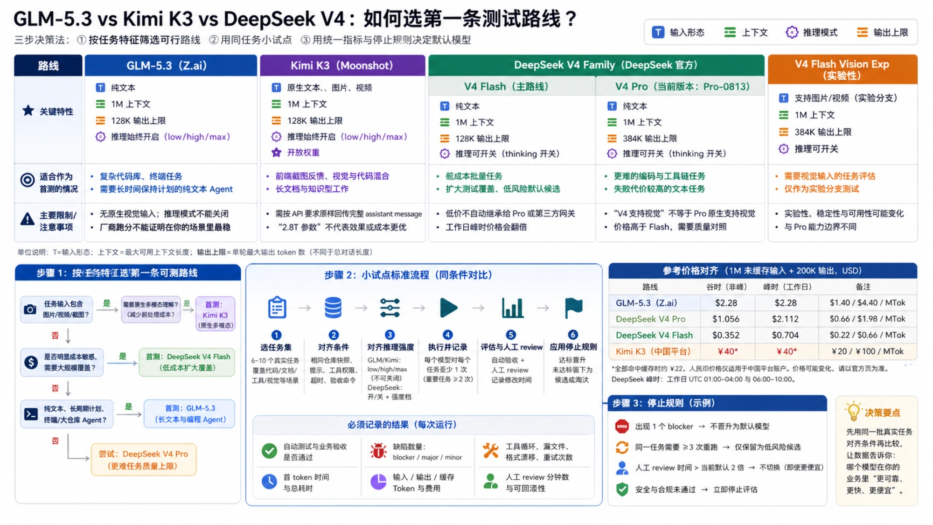Image resolution: width=933 pixels, height=525 pixels.
Task: Click the 前端截图反馈、视觉与代码混合 bullet
Action: pos(332,176)
